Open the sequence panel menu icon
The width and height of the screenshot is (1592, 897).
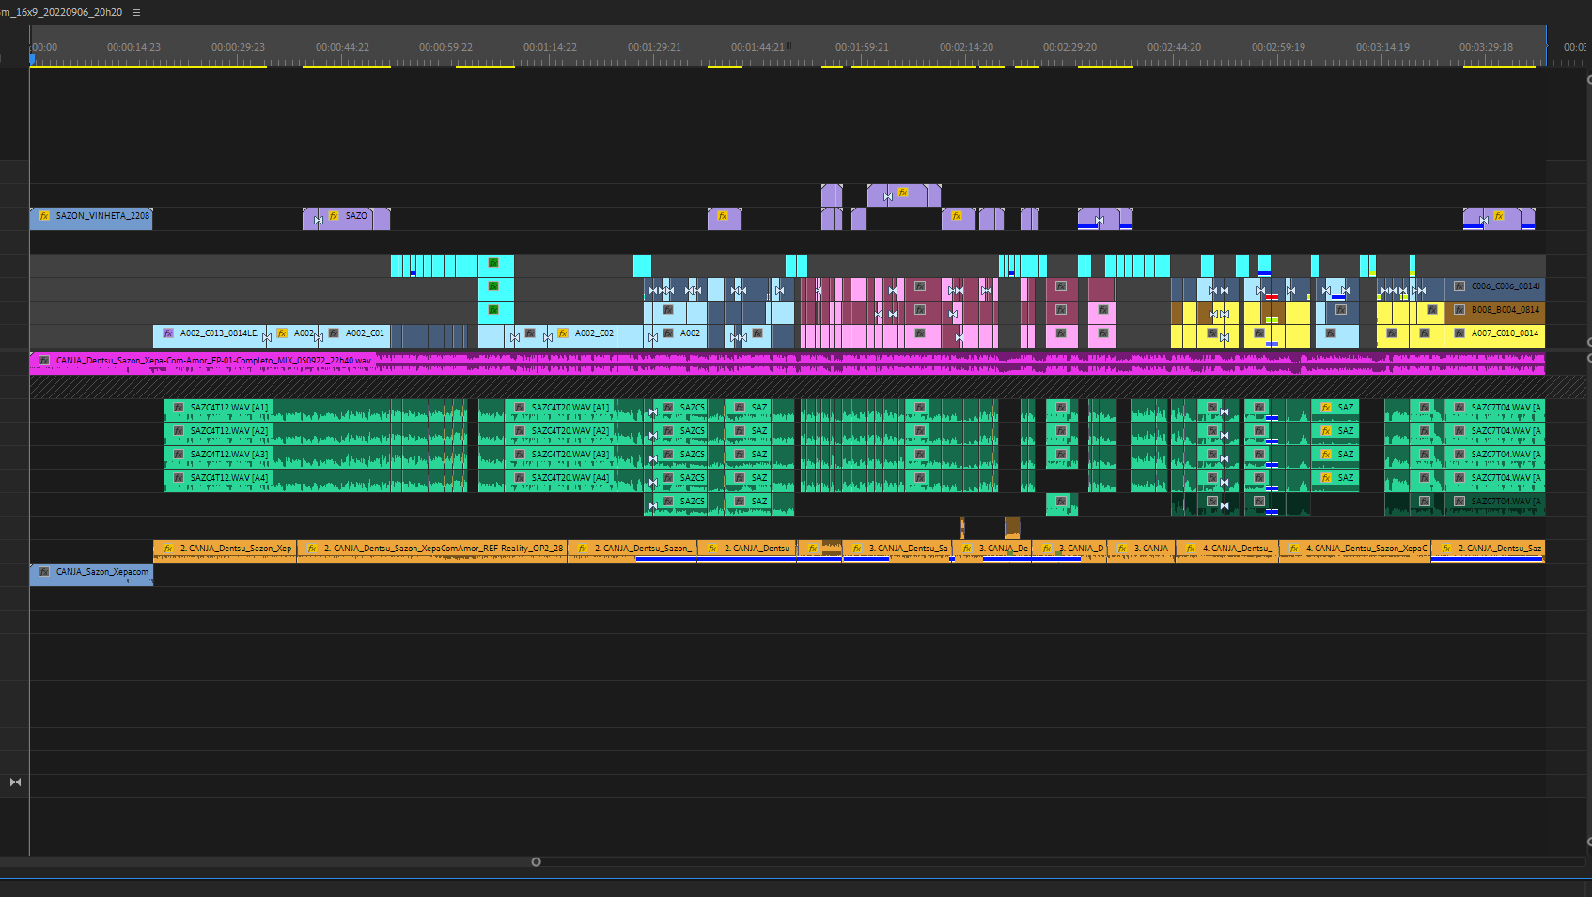[x=136, y=12]
